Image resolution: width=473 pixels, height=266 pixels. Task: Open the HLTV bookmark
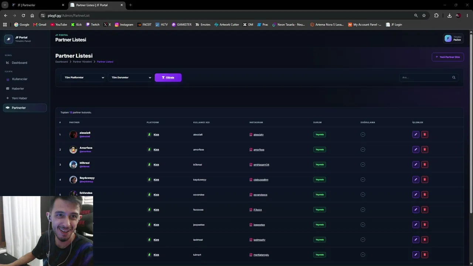[x=161, y=25]
